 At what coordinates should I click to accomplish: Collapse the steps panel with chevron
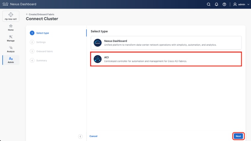click(x=80, y=136)
